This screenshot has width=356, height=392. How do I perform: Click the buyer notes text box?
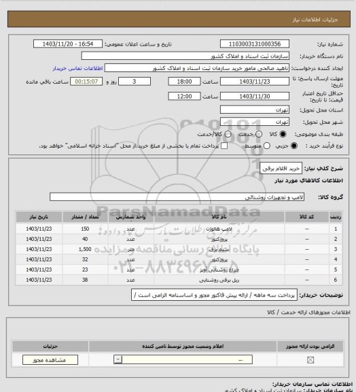tap(214, 295)
